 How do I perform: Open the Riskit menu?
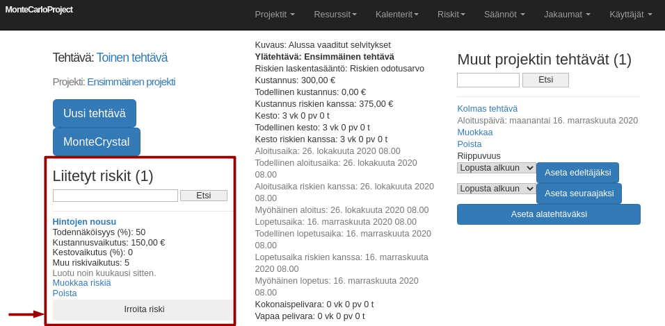pos(451,14)
